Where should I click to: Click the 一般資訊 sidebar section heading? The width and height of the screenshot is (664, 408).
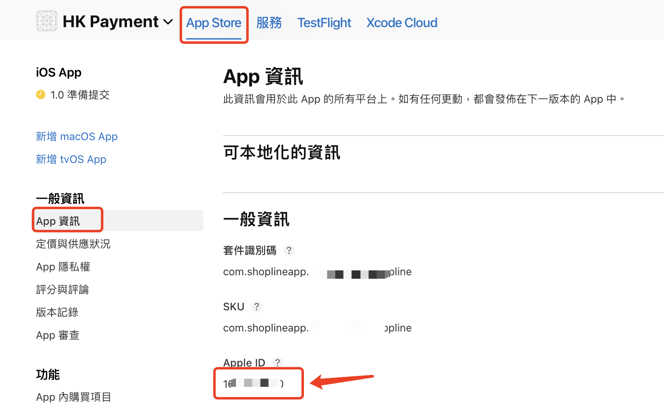pyautogui.click(x=60, y=199)
